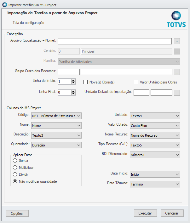This screenshot has width=190, height=223.
Task: Click the Unidade Default de Importação code field
Action: [x=141, y=93]
